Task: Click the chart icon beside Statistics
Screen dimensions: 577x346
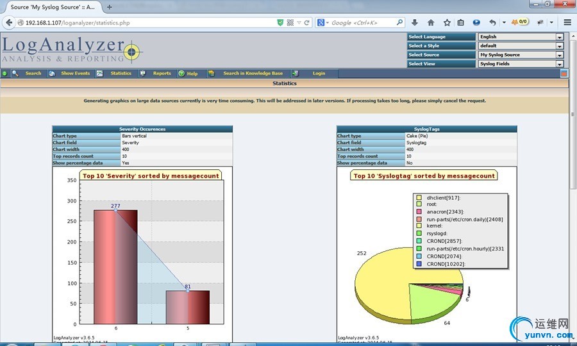Action: point(99,74)
